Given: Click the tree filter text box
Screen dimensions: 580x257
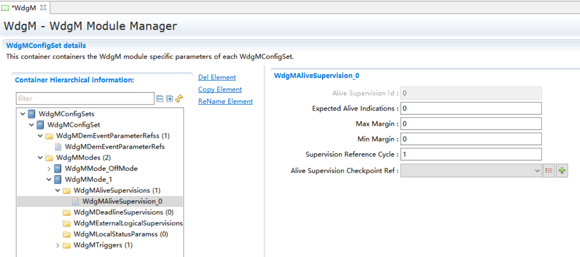Looking at the screenshot, I should (x=85, y=99).
